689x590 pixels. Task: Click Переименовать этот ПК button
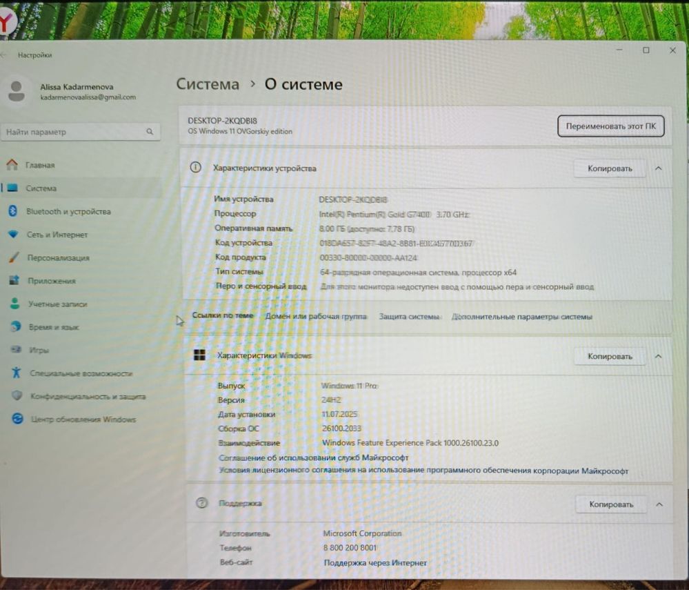[x=611, y=126]
